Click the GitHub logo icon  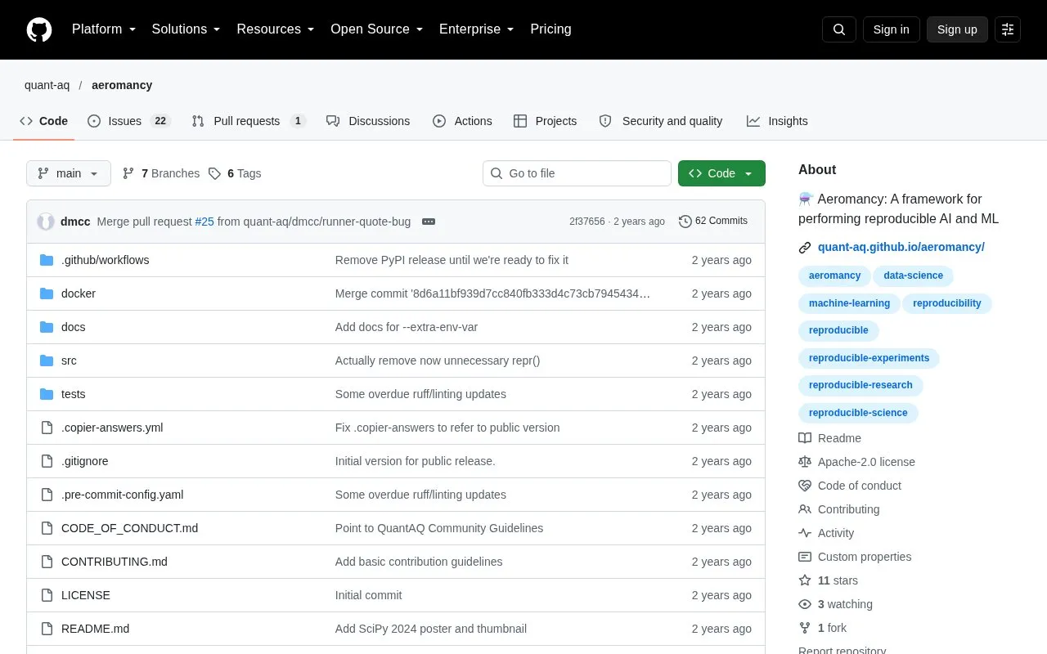(x=39, y=29)
